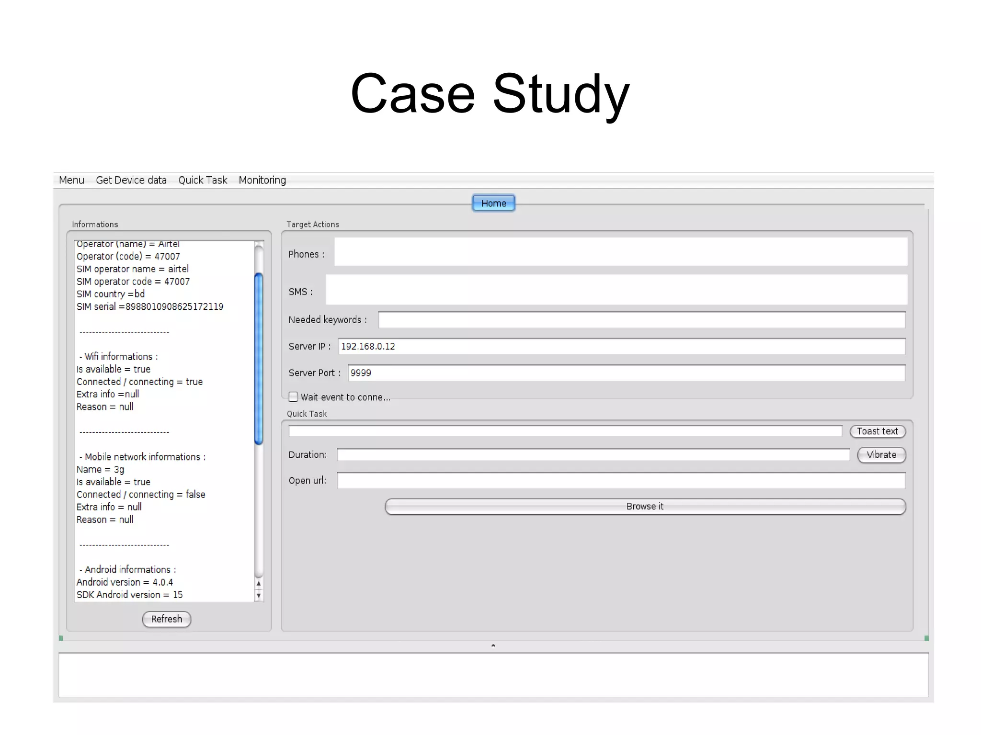Select the 'SIM serial =8988010908625172119' line
981x735 pixels.
(x=150, y=306)
